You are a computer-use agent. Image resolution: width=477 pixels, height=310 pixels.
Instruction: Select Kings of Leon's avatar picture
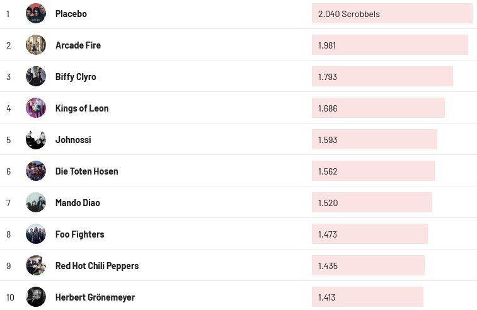click(x=36, y=108)
